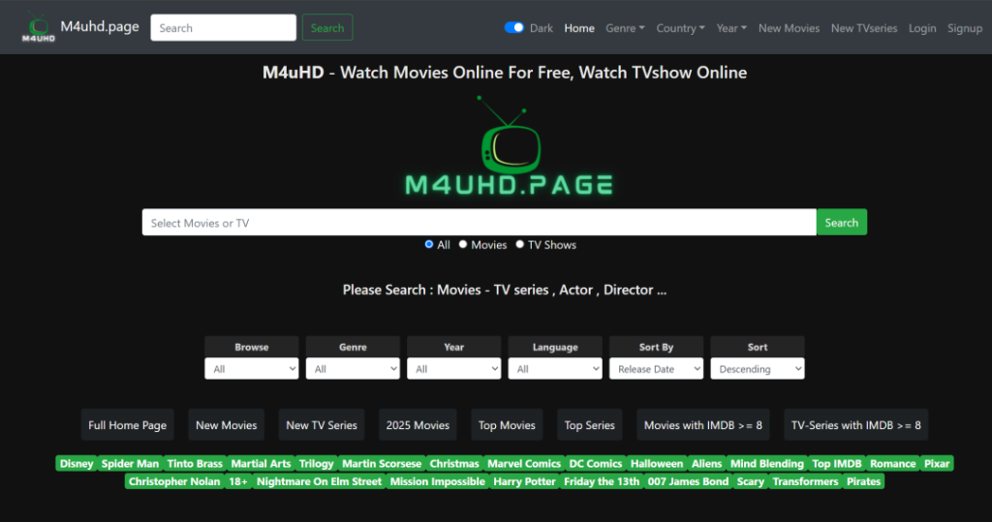
Task: Click the M4UHD TV logo in navbar
Action: click(x=38, y=28)
